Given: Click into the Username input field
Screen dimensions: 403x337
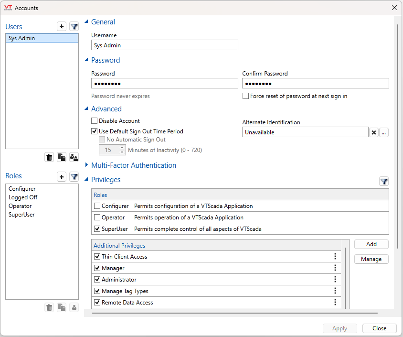Looking at the screenshot, I should (x=164, y=45).
